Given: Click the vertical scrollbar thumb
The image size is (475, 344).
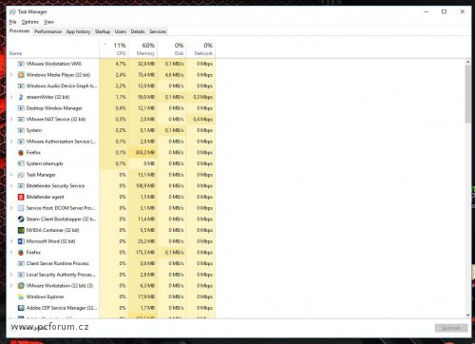Looking at the screenshot, I should click(x=467, y=94).
